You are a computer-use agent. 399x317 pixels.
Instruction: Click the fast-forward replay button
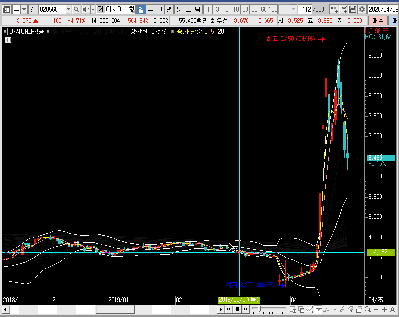pos(246,309)
